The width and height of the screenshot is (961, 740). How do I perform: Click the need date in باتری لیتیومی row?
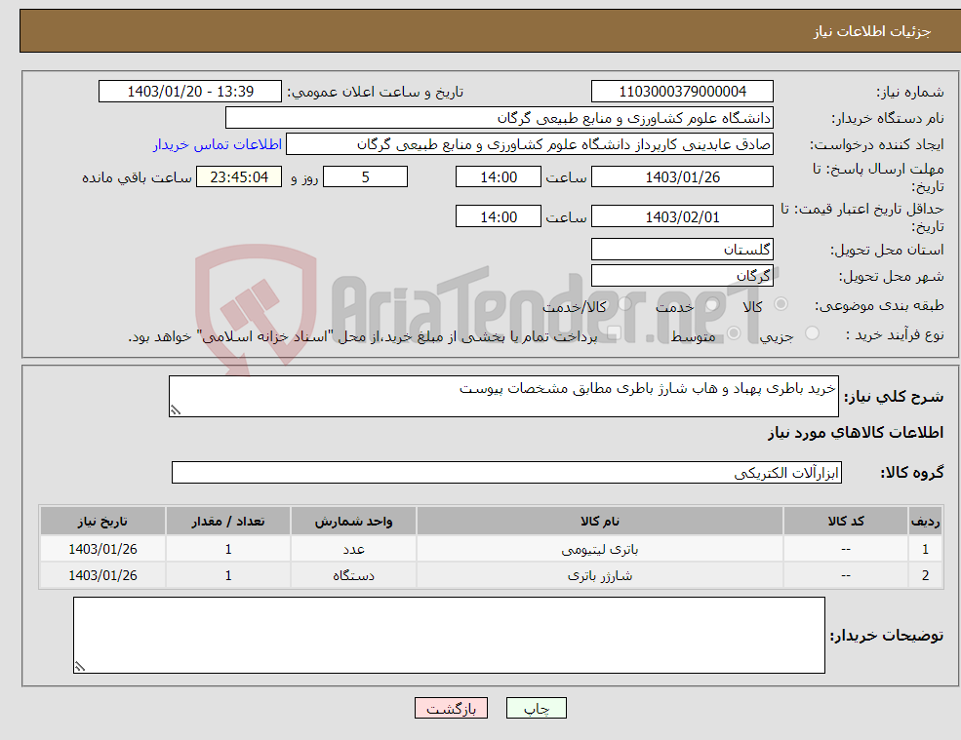103,550
